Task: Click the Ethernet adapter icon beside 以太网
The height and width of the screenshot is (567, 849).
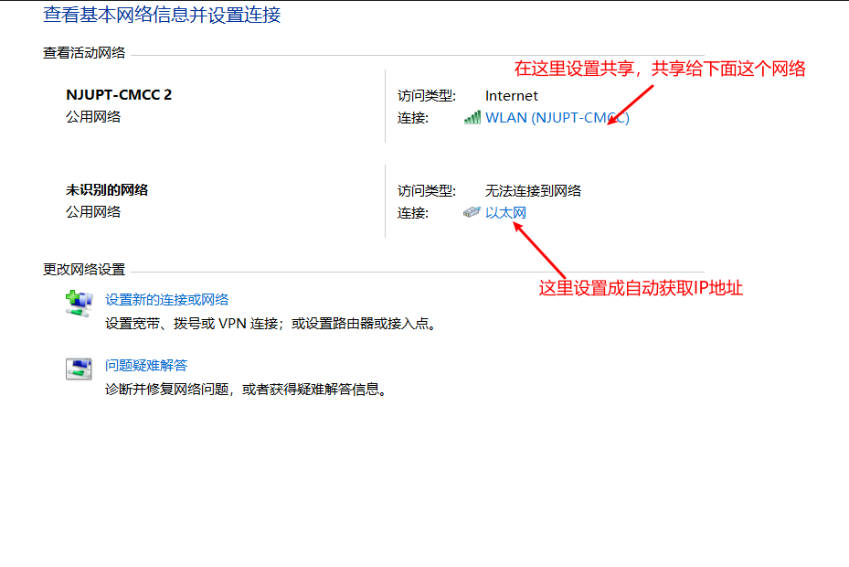Action: pos(472,212)
